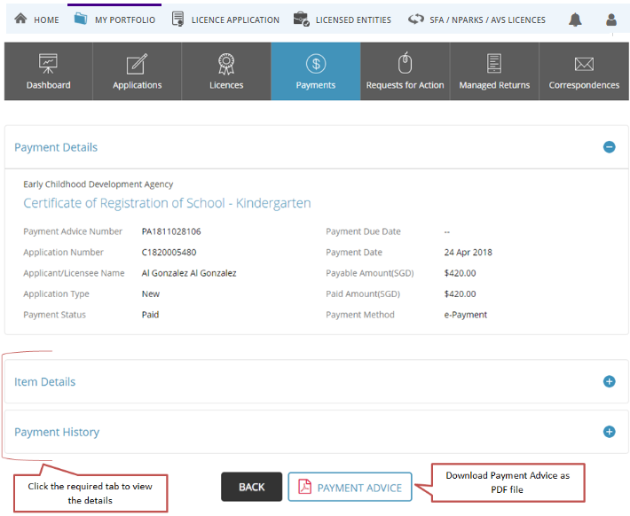
Task: Click the Dashboard presentation icon
Action: click(48, 63)
